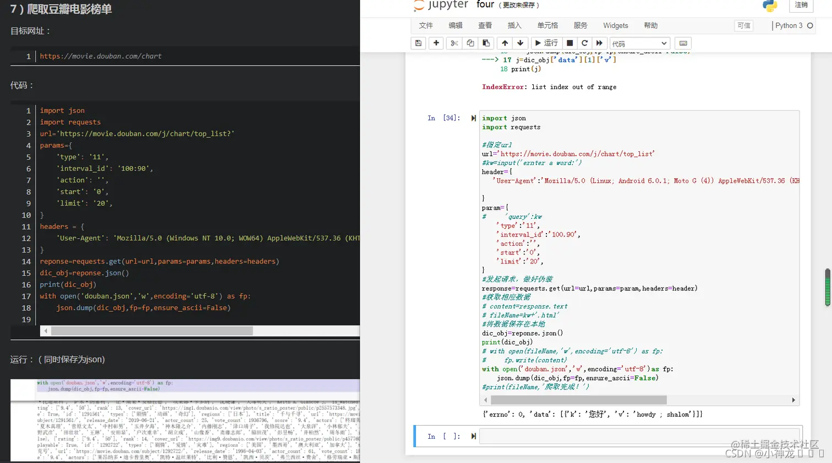Image resolution: width=832 pixels, height=463 pixels.
Task: Restart and run all with fast-forward icon
Action: (599, 43)
